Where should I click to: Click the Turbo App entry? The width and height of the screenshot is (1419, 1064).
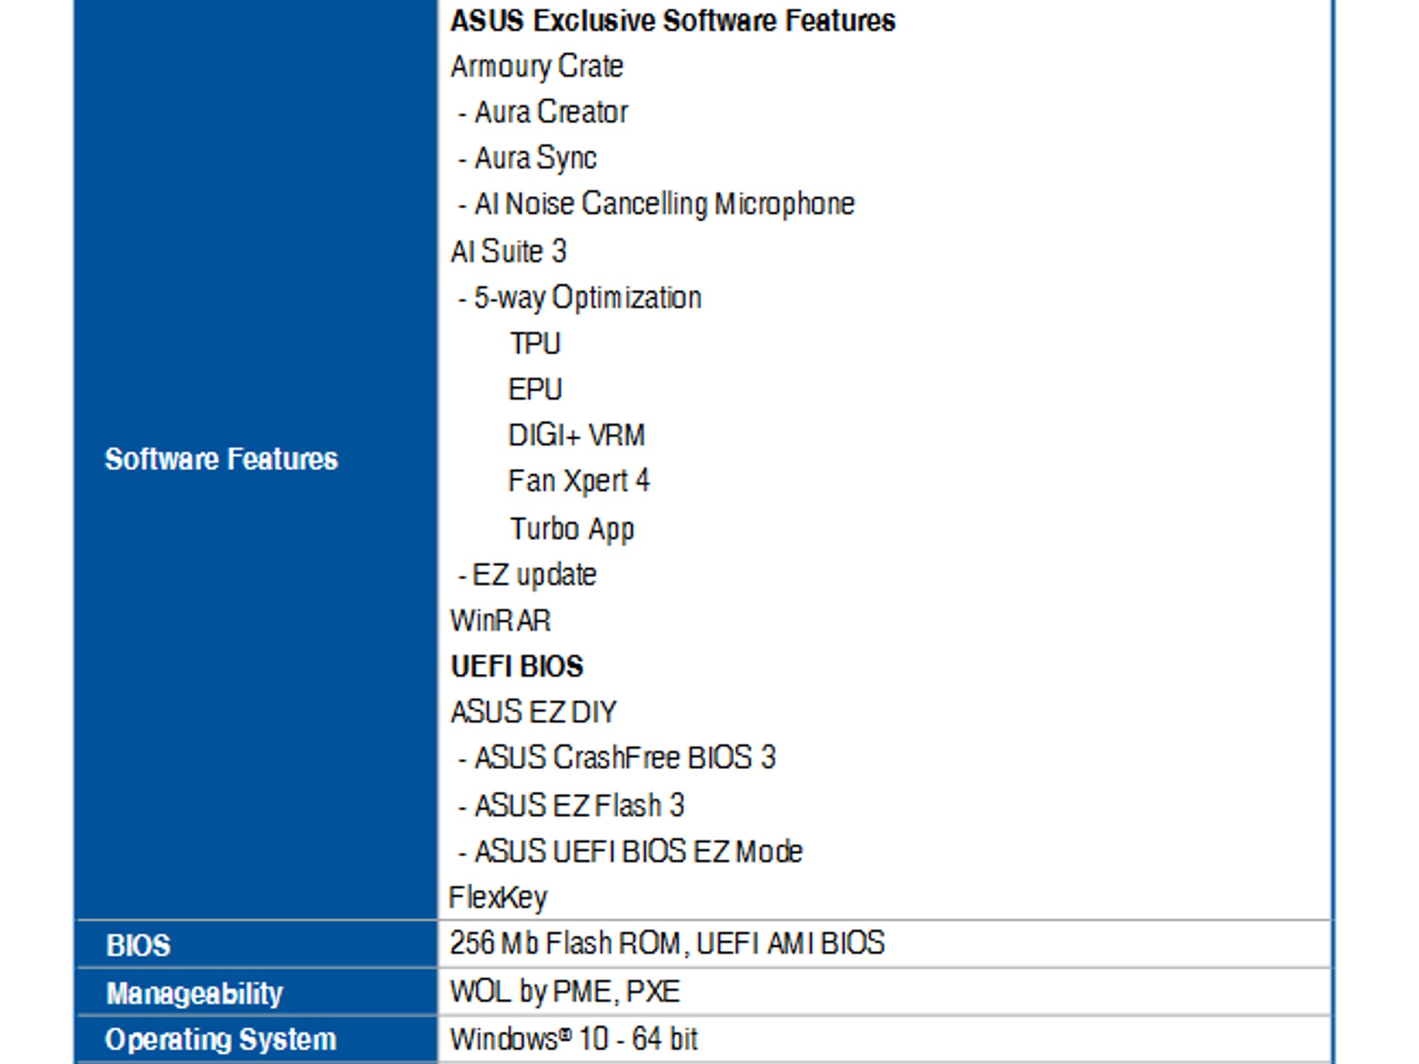click(x=572, y=529)
